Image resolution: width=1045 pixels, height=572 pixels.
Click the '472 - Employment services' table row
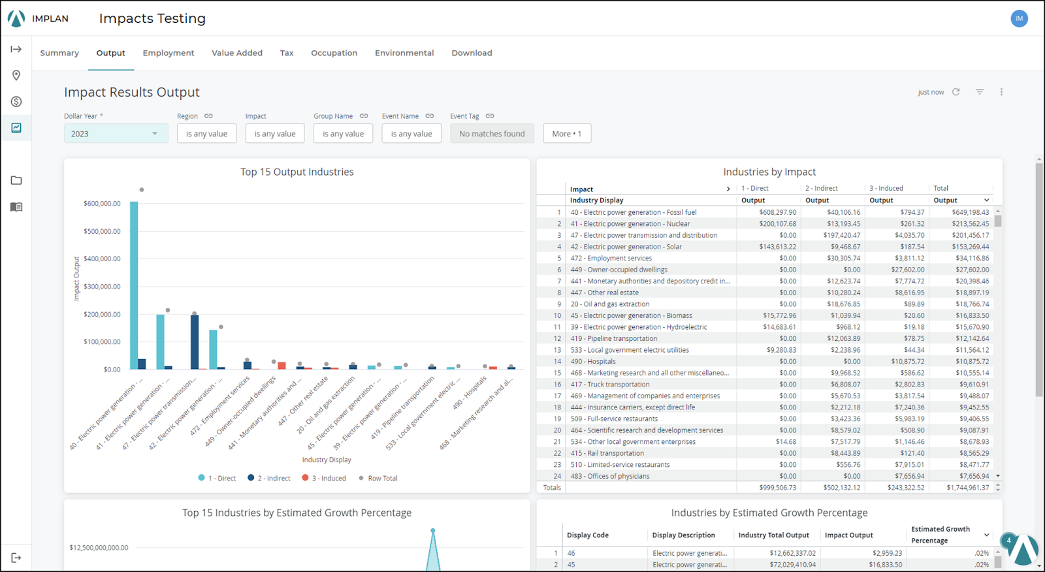pos(765,258)
